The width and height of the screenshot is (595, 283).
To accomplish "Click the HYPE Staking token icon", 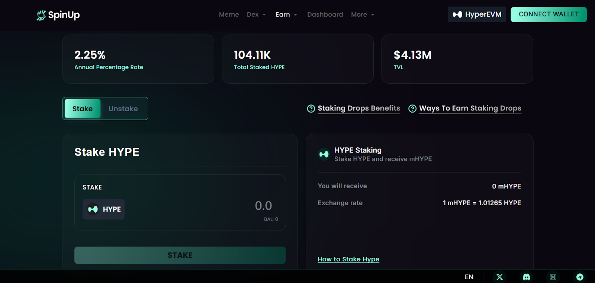I will pos(324,154).
